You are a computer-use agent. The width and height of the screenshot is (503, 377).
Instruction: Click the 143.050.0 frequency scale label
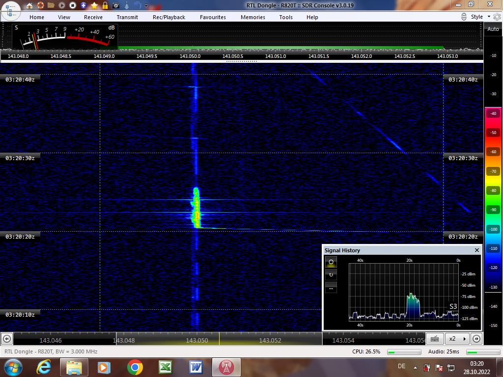190,56
